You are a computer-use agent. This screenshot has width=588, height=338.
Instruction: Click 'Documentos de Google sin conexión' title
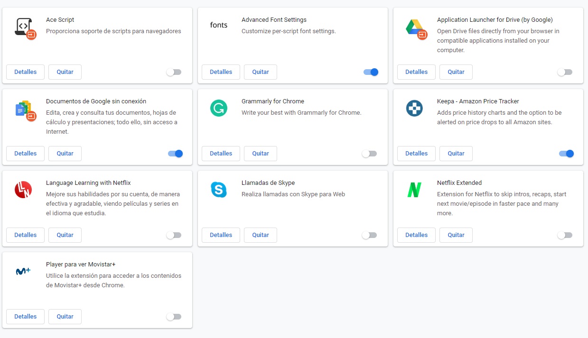pyautogui.click(x=96, y=101)
